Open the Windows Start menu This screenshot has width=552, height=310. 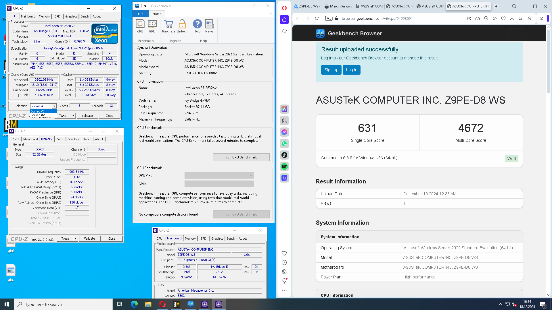pyautogui.click(x=7, y=304)
